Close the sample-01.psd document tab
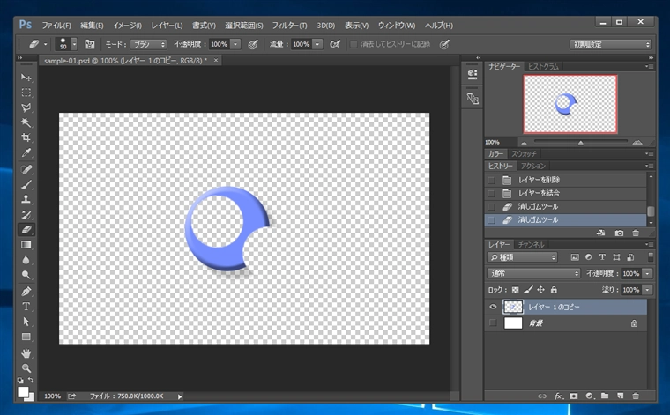 pos(216,60)
